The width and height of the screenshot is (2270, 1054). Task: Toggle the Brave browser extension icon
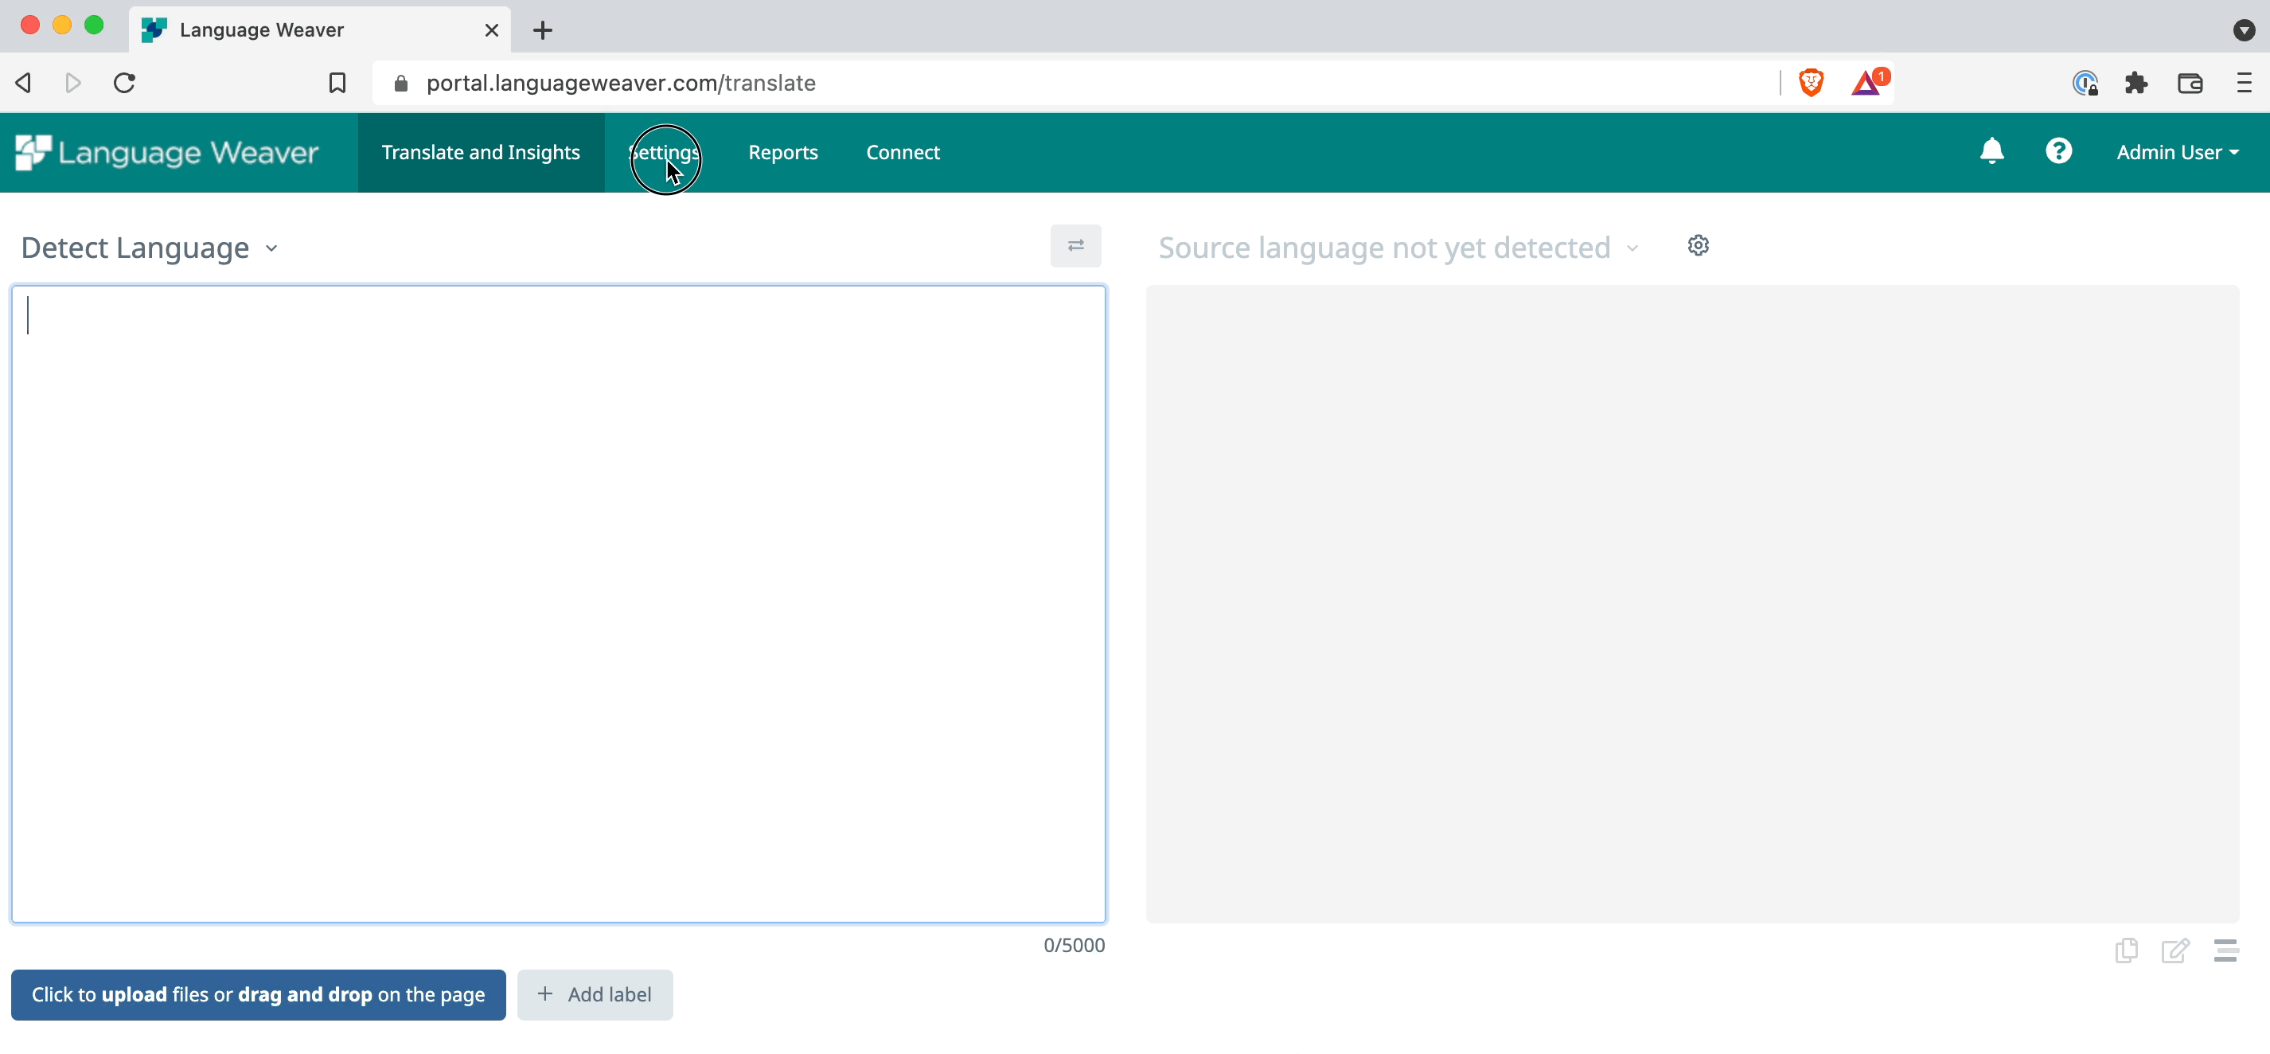[x=1811, y=83]
